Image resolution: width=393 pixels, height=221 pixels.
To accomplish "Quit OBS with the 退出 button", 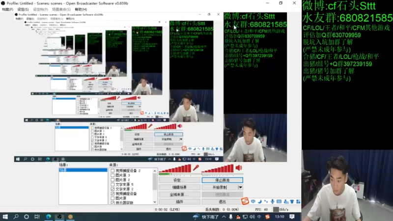I will click(223, 202).
